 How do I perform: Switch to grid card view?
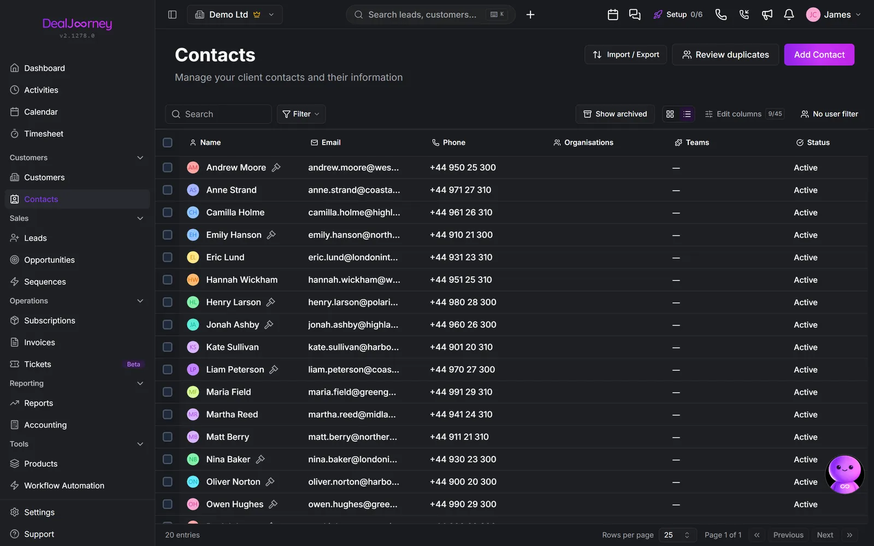670,114
